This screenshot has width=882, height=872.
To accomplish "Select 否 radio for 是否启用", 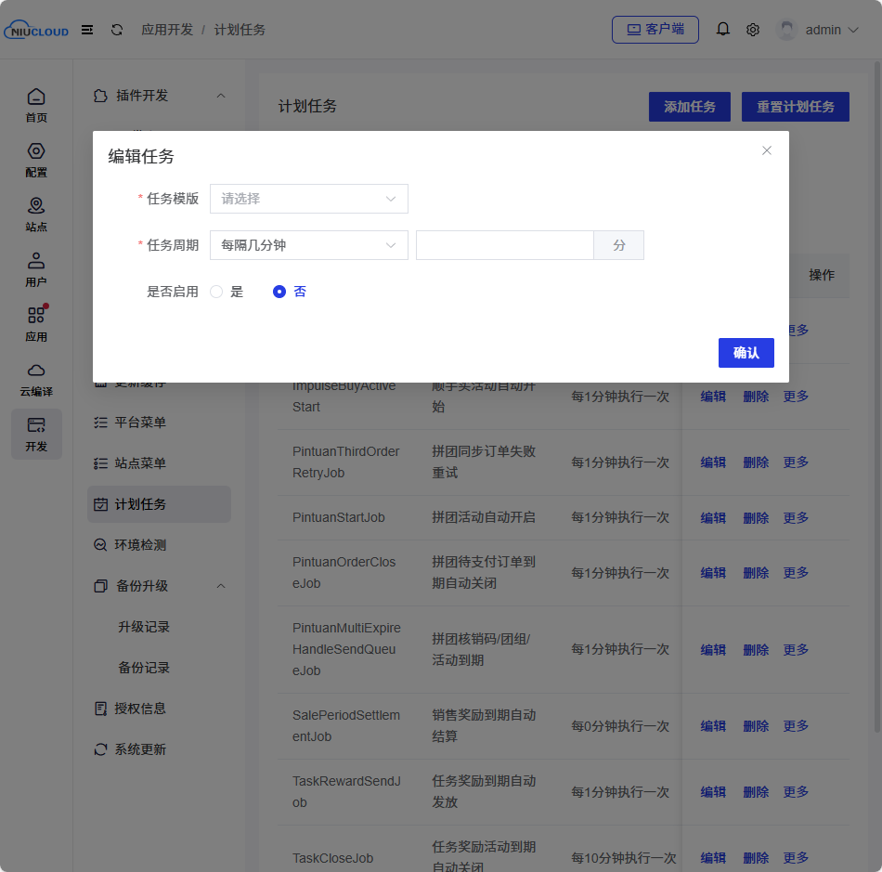I will (279, 292).
